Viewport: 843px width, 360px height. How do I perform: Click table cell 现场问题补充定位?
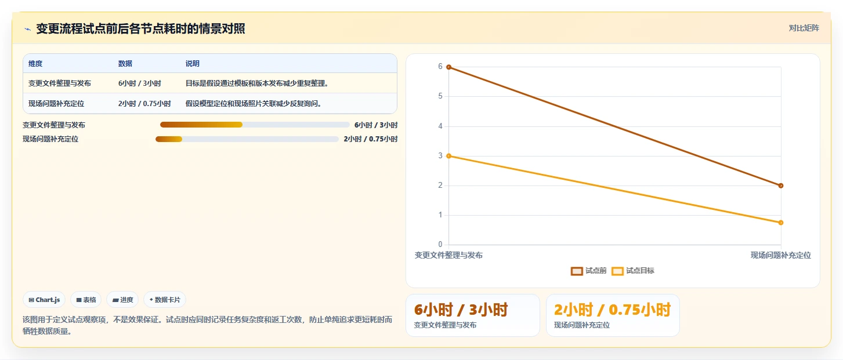pyautogui.click(x=56, y=104)
